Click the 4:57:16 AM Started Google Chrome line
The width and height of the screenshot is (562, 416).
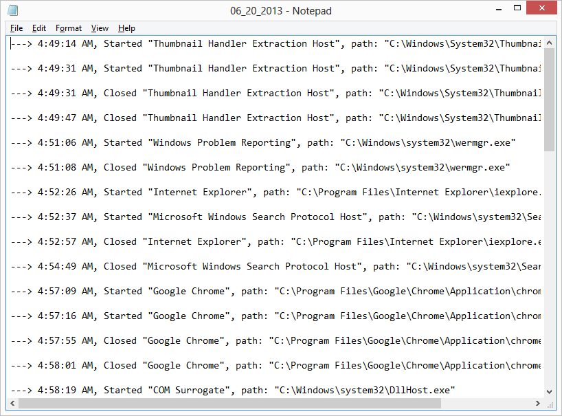tap(276, 316)
